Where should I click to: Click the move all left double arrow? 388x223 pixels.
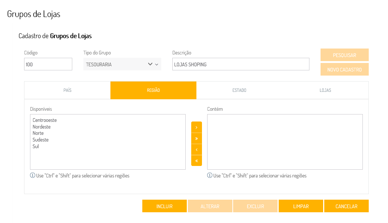(x=196, y=160)
